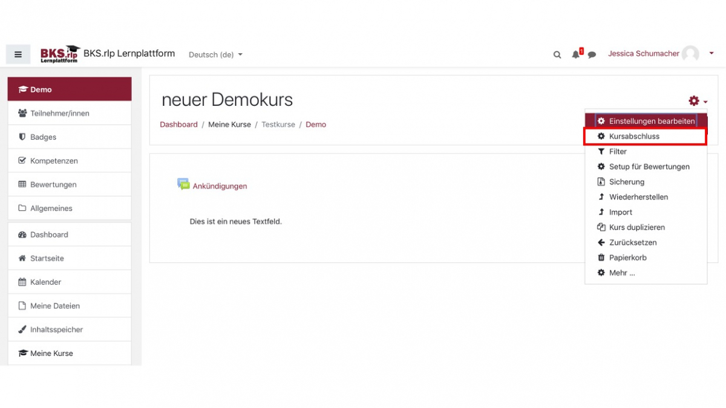726x408 pixels.
Task: Open the course gear actions menu
Action: pyautogui.click(x=697, y=101)
